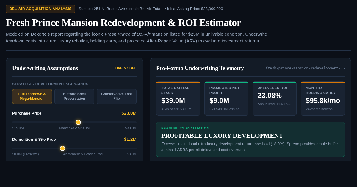Click the $15.0M minimum label
The image size is (357, 187).
coord(18,128)
